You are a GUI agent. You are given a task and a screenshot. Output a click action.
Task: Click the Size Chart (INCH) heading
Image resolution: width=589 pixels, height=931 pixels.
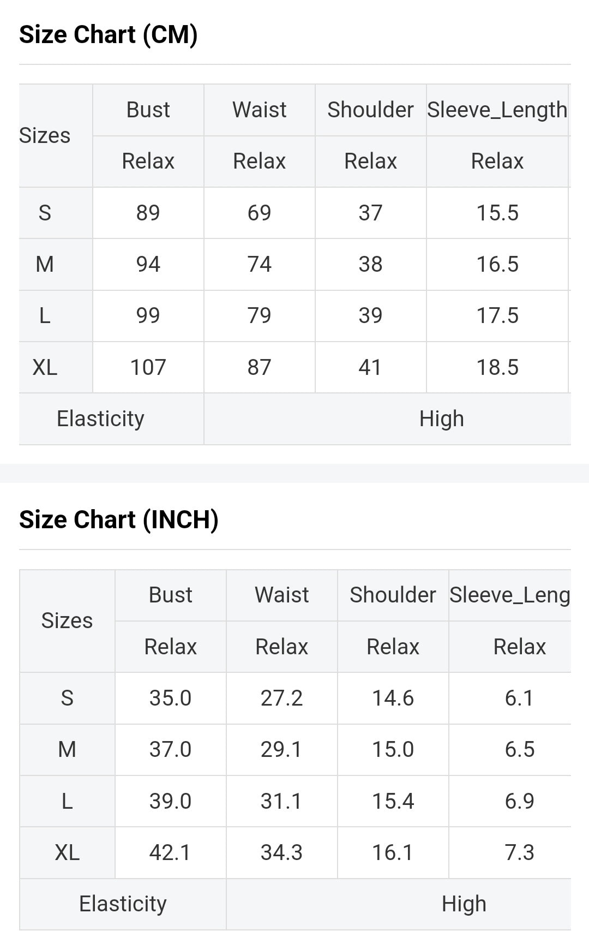(x=118, y=520)
